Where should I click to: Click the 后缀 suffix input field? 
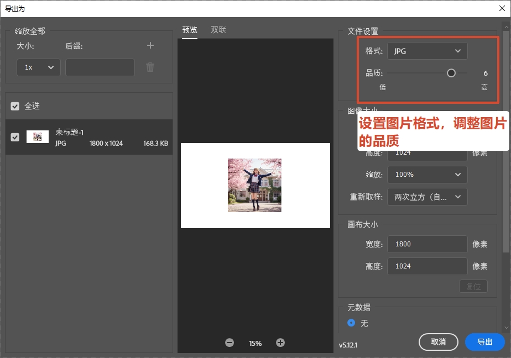(100, 67)
